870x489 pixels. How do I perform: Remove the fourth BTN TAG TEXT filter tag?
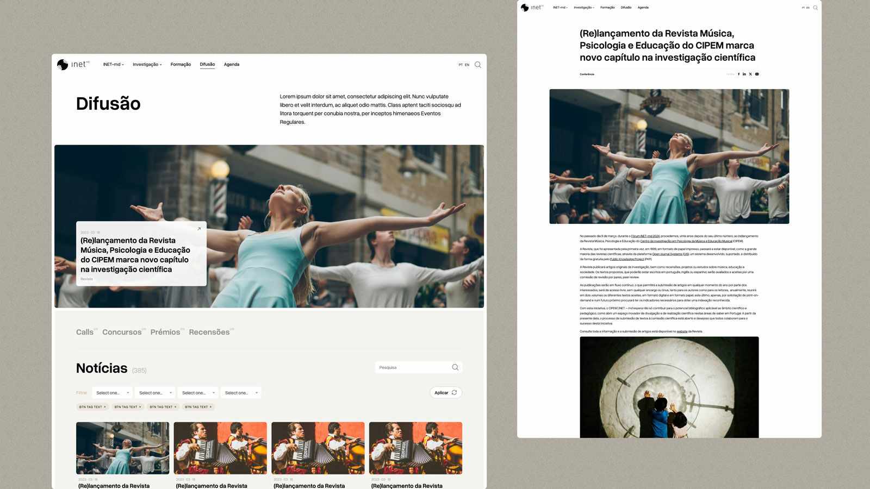pos(210,407)
